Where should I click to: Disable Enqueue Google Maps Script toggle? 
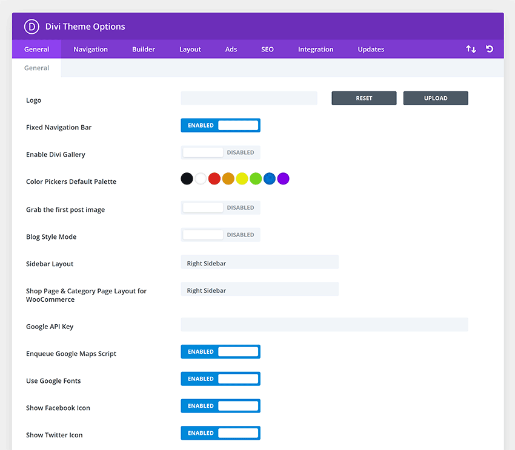coord(221,351)
